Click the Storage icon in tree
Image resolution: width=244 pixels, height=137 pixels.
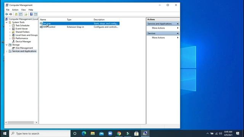click(10, 45)
